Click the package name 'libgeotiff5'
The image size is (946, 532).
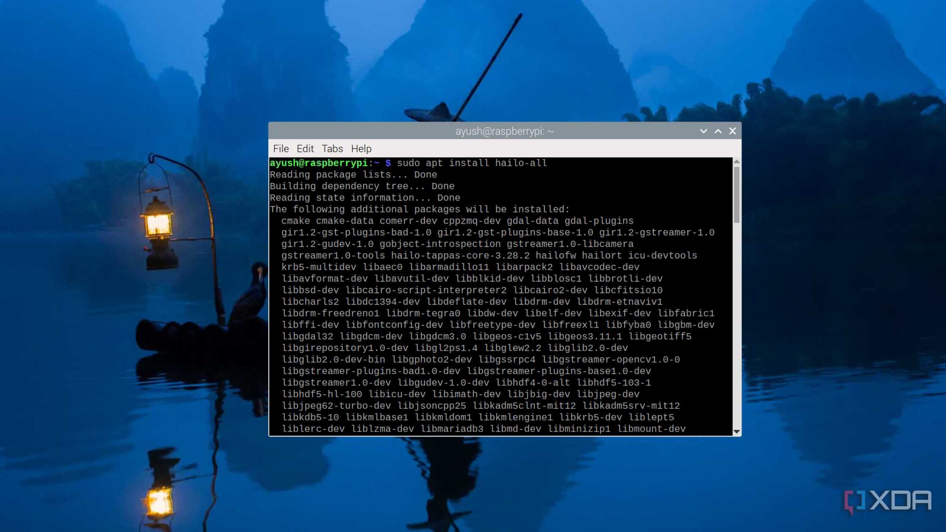coord(660,337)
